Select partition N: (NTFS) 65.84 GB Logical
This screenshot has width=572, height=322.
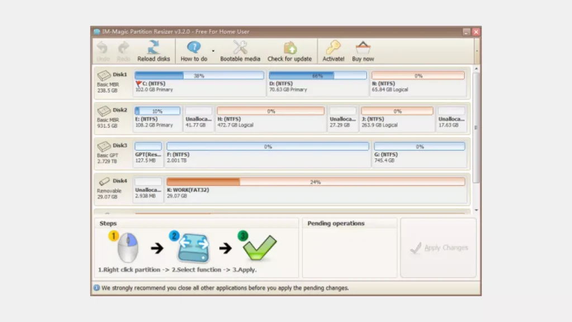click(418, 83)
